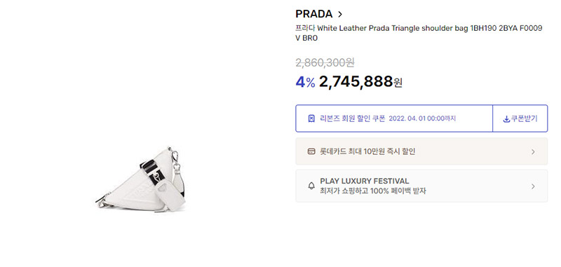Click the coupon ticket icon beside 리본즈
Viewport: 561px width, 267px height.
coord(311,118)
